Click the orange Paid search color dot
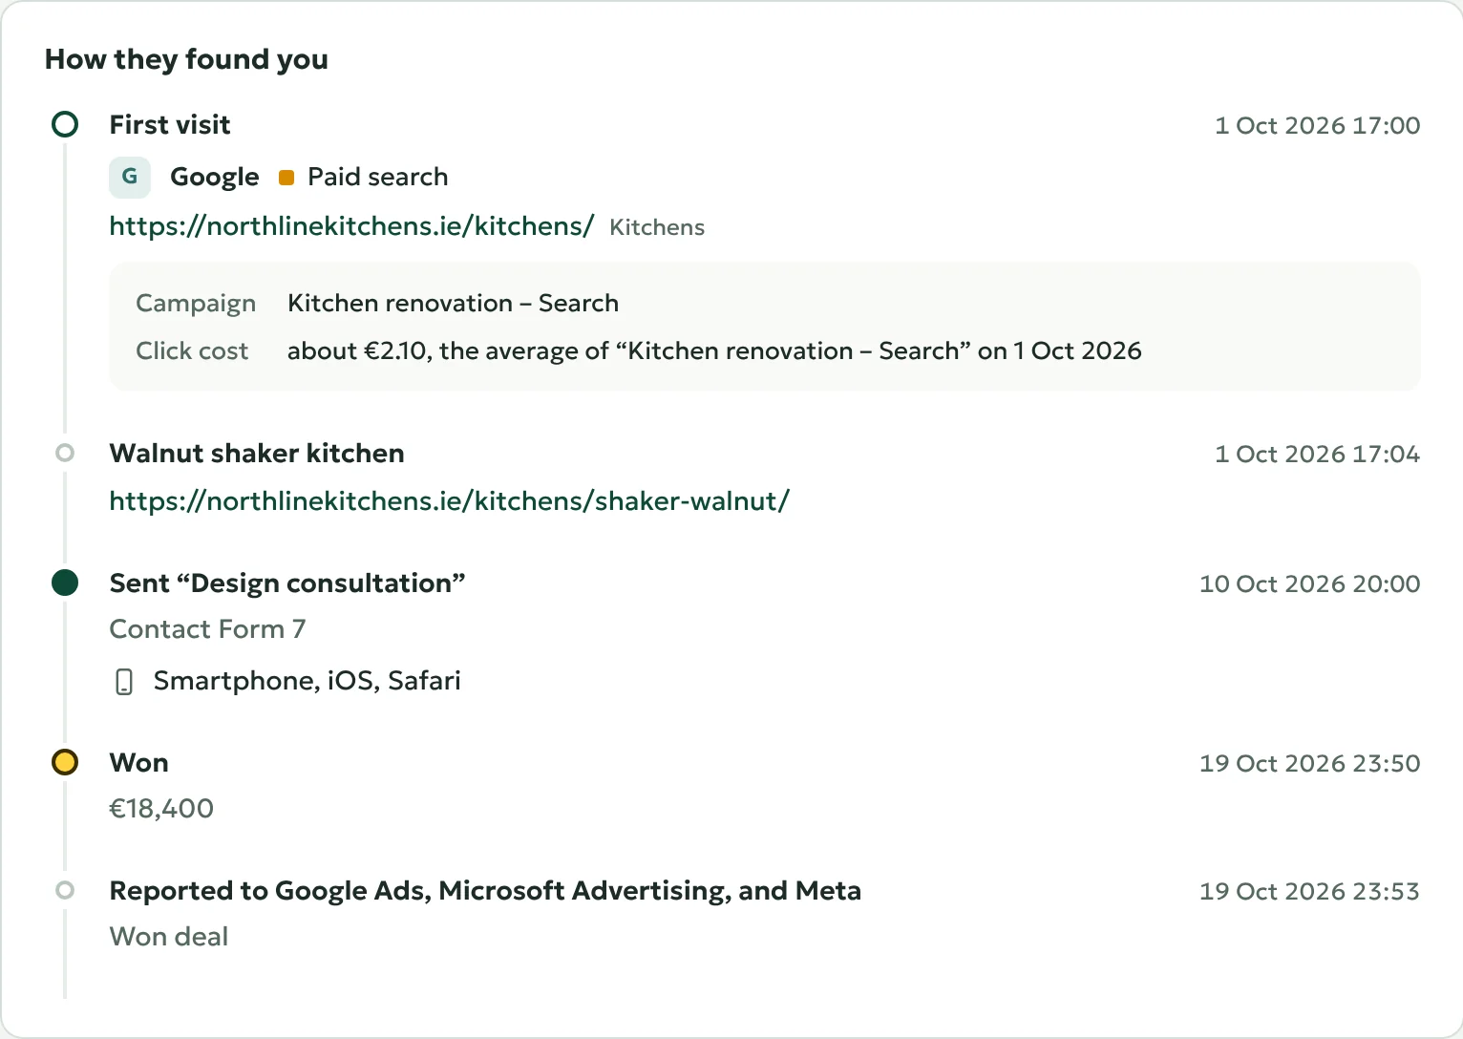This screenshot has height=1039, width=1463. [x=286, y=177]
